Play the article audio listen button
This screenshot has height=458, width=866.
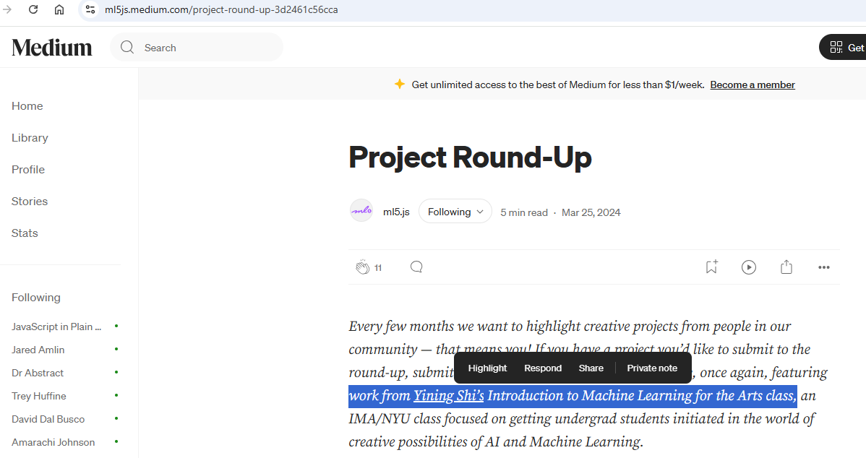pyautogui.click(x=749, y=267)
